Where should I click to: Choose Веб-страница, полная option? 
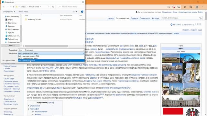click(51, 61)
